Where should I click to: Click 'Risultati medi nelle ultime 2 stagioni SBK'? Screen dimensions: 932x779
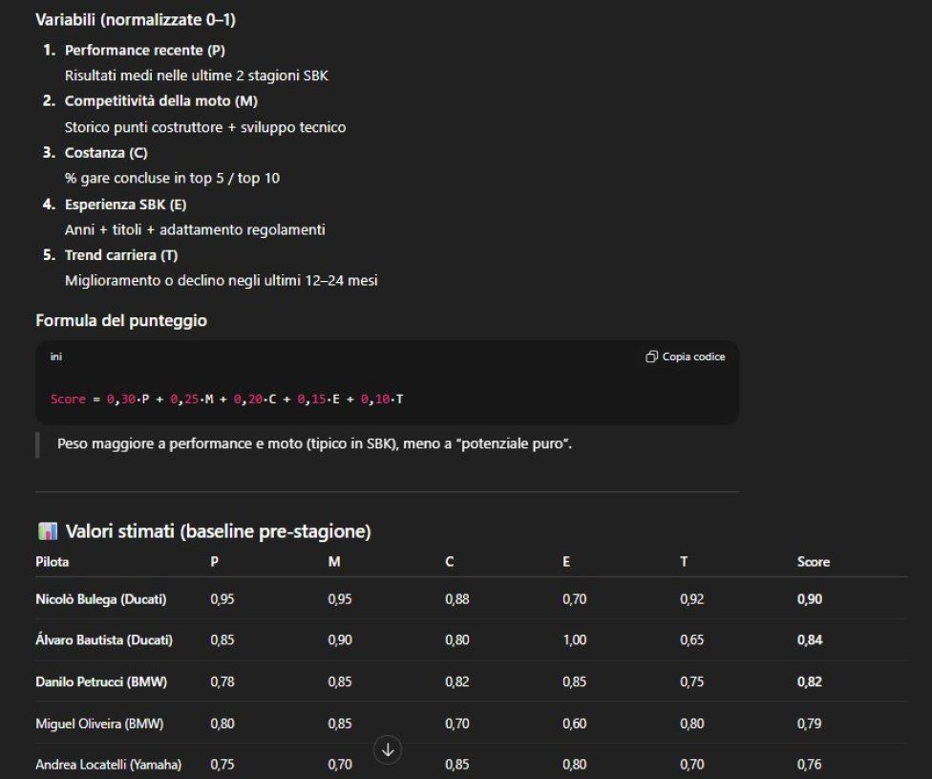point(196,76)
